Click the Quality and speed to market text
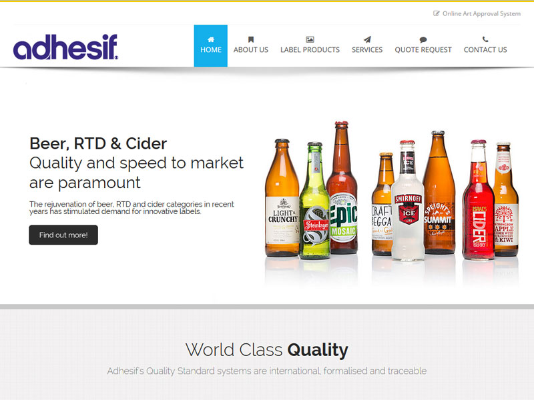The image size is (534, 400). [x=136, y=173]
